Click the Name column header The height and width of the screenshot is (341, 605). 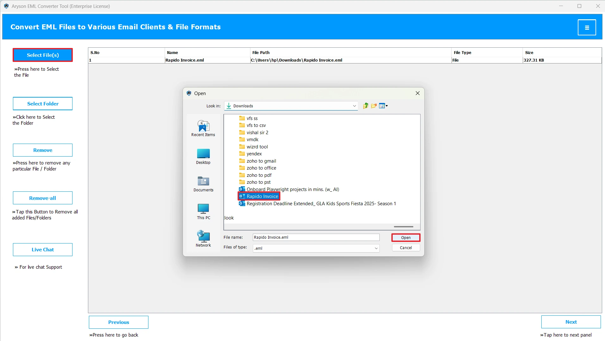click(x=207, y=53)
